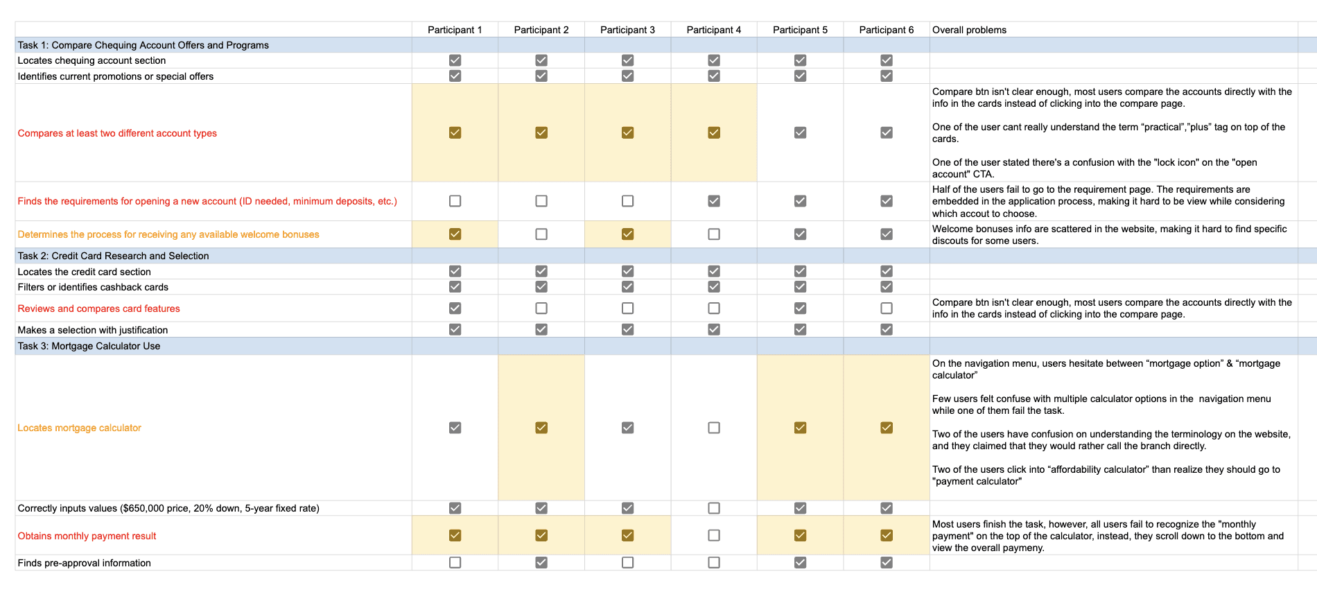Check Participant 3 Finds pre-approval information
Viewport: 1317px width, 592px height.
[627, 562]
